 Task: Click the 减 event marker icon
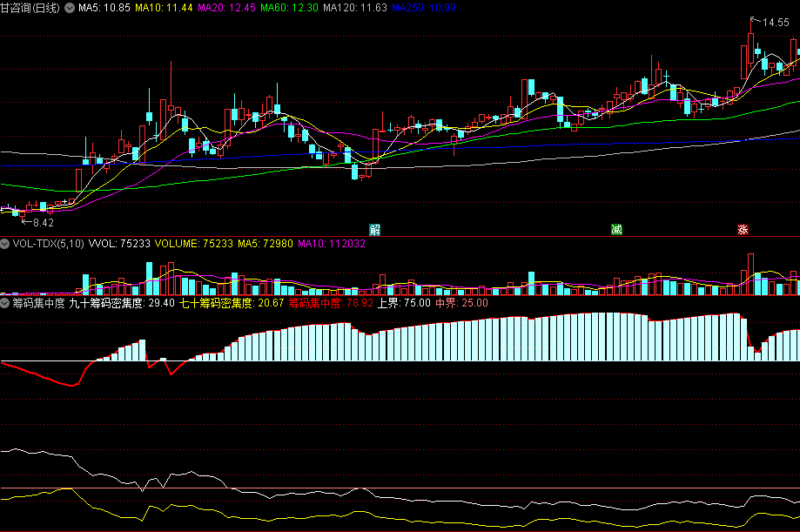pyautogui.click(x=617, y=230)
